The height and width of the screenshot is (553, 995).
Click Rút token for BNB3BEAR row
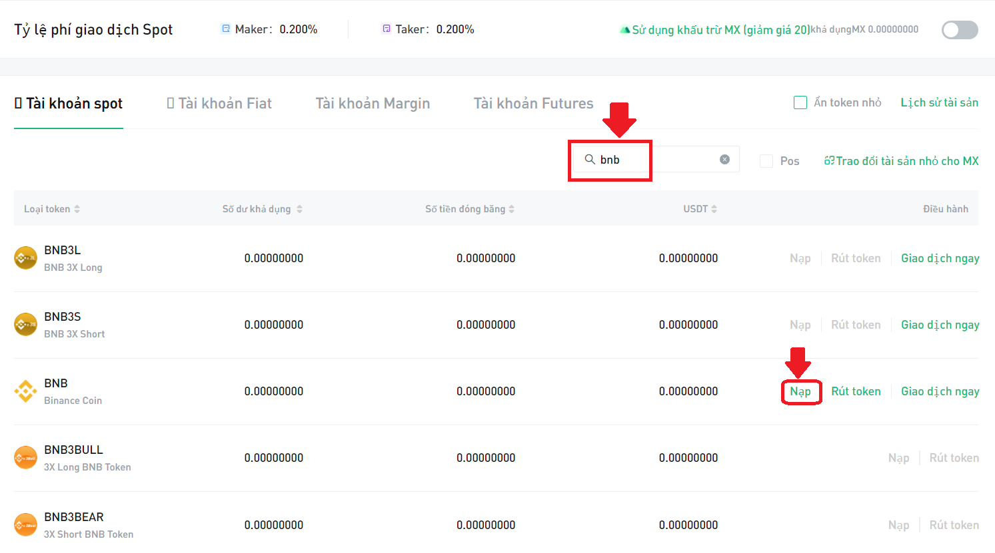[954, 525]
